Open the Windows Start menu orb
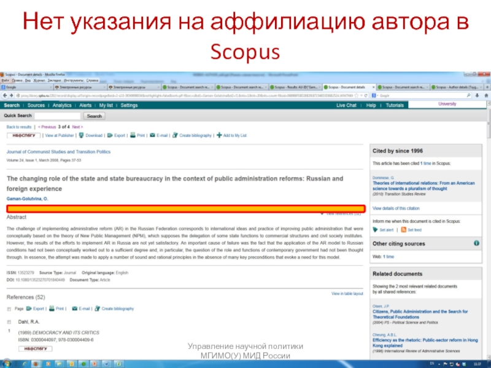 [6, 364]
